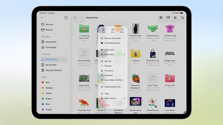This screenshot has height=125, width=223.
Task: Choose Delete from the menu
Action: (x=113, y=105)
